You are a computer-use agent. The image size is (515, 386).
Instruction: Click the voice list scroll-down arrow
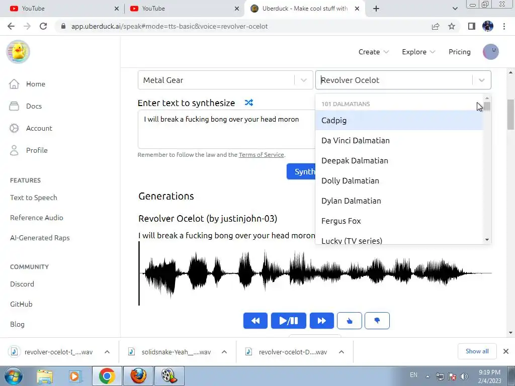click(x=487, y=240)
